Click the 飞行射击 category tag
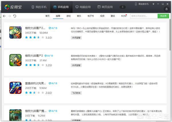 point(76,93)
